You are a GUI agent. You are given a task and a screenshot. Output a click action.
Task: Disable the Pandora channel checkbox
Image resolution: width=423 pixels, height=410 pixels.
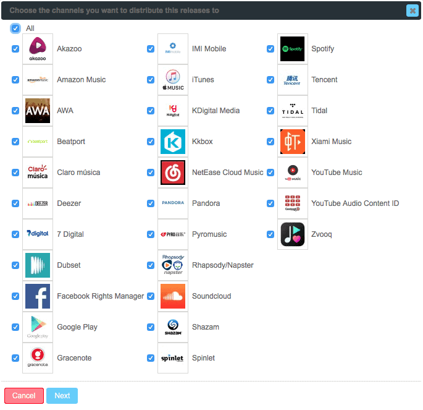pyautogui.click(x=151, y=203)
